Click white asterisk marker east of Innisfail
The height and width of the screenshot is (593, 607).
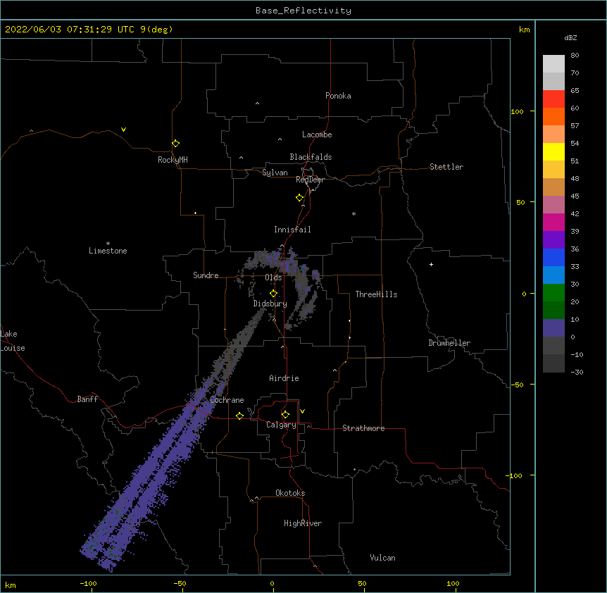click(353, 213)
